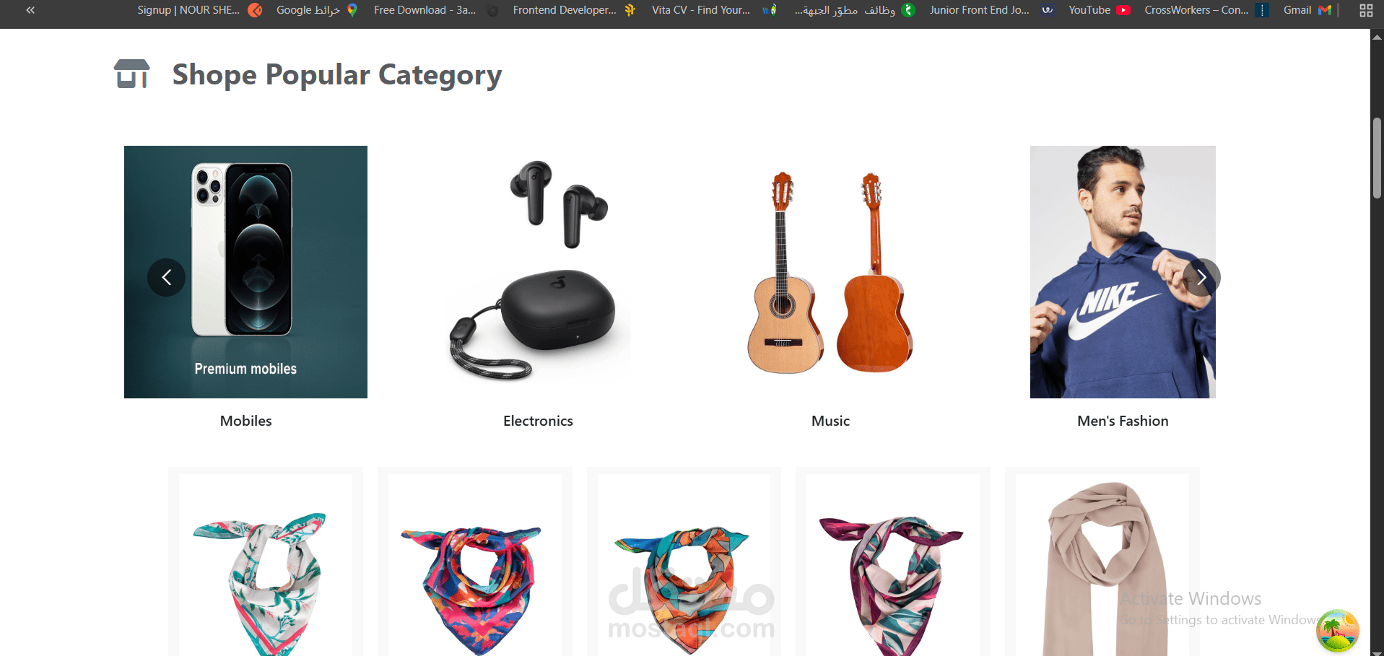Click the beach island floating icon
Viewport: 1384px width, 656px height.
(1337, 631)
